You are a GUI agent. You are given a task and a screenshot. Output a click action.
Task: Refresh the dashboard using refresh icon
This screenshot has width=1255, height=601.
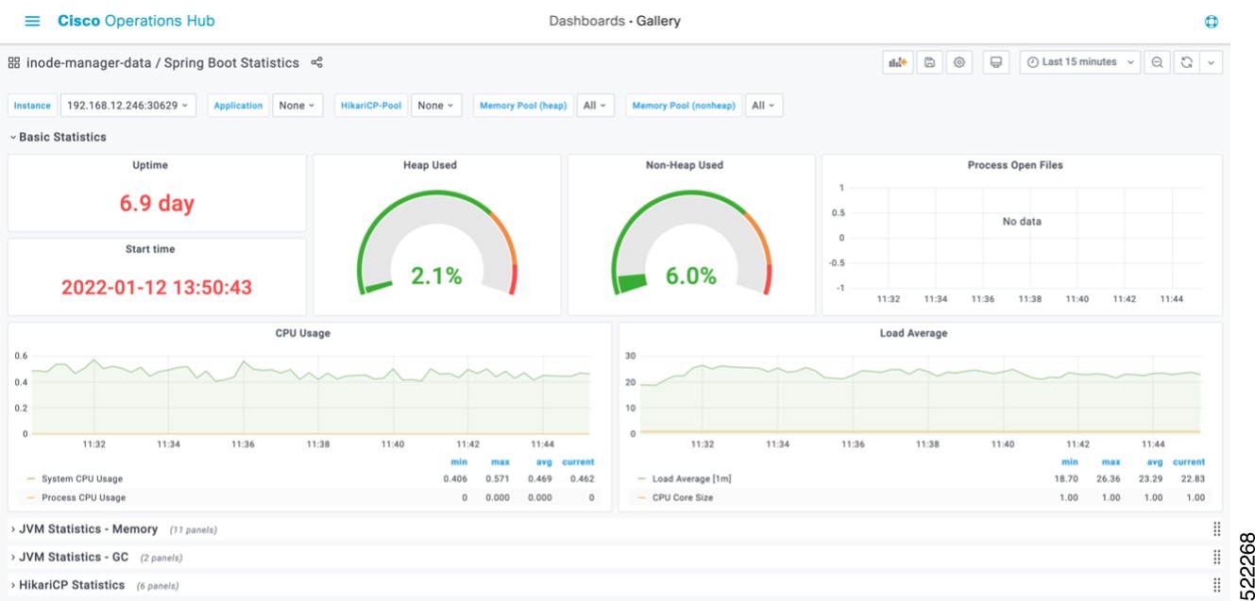pyautogui.click(x=1187, y=61)
